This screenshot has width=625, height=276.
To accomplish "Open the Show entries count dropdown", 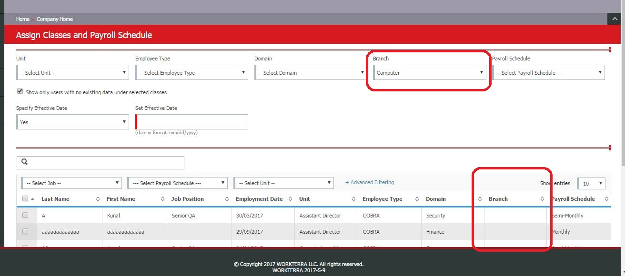I will [x=591, y=183].
